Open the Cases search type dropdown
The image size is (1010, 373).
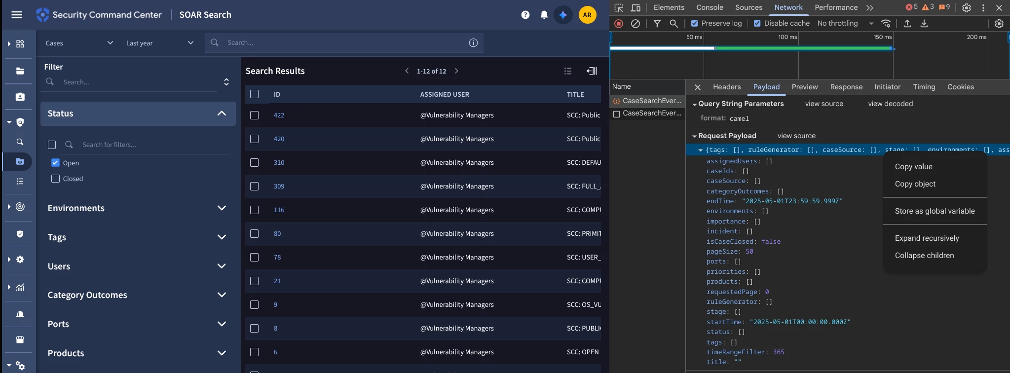coord(79,43)
